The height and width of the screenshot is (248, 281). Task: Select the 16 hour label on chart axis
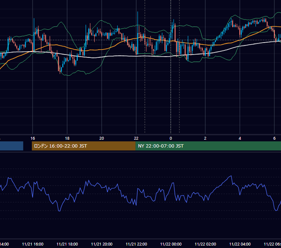(x=33, y=138)
